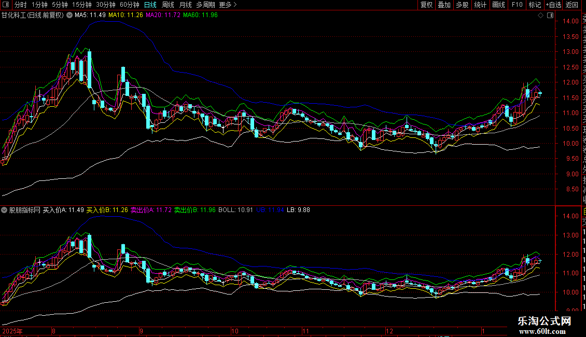
Task: Click the 复权 adjustment button
Action: (426, 5)
